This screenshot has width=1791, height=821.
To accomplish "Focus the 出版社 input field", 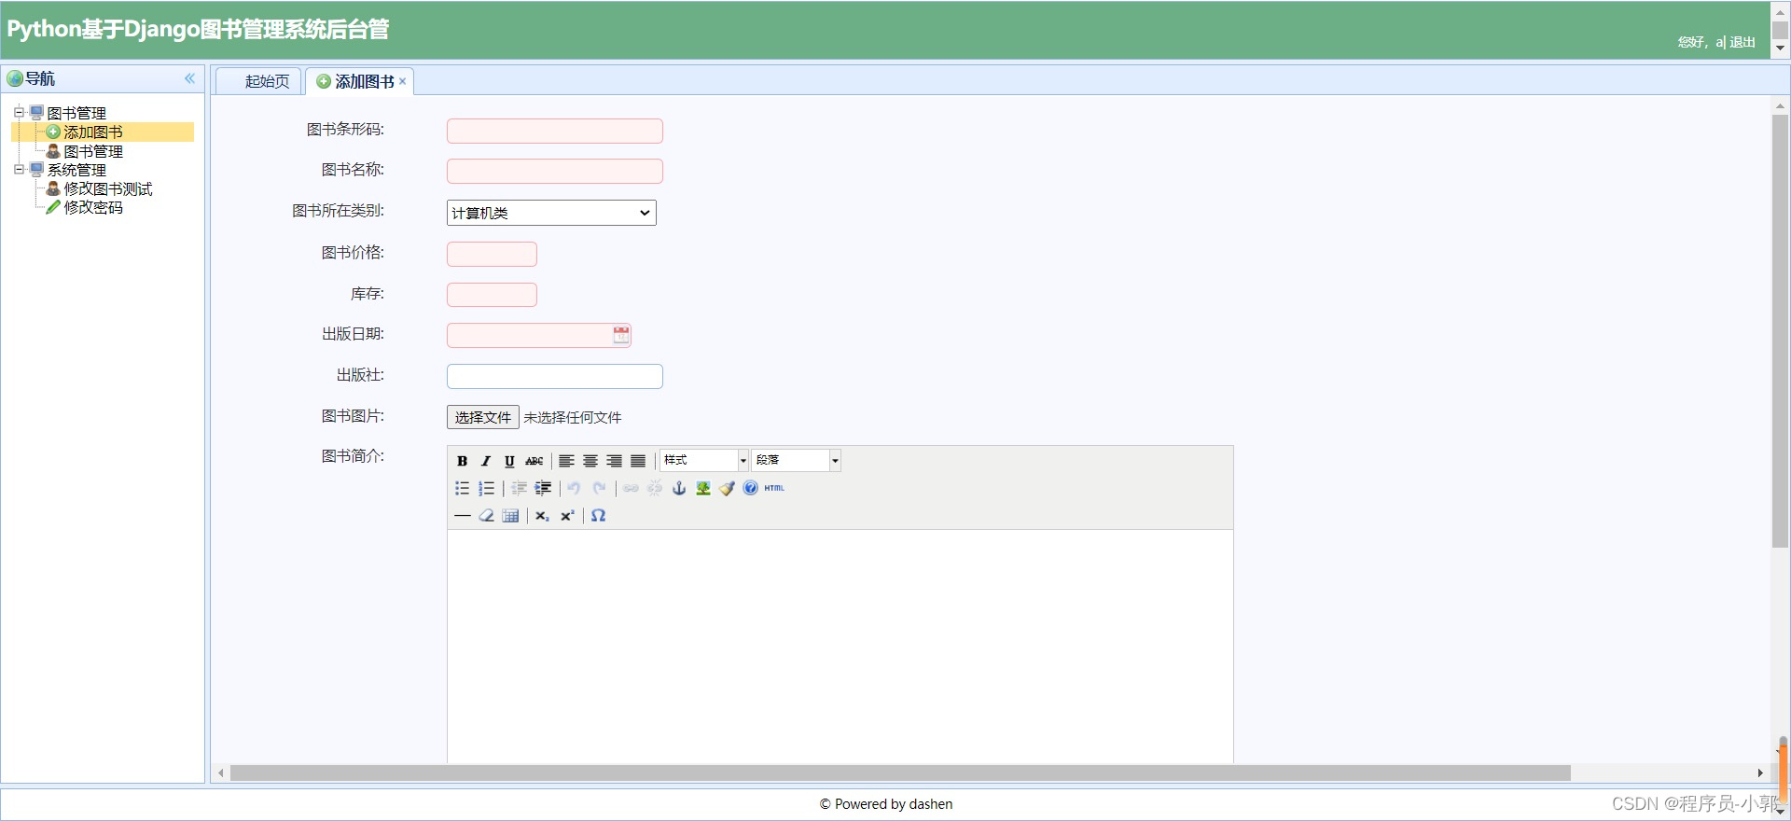I will tap(555, 376).
